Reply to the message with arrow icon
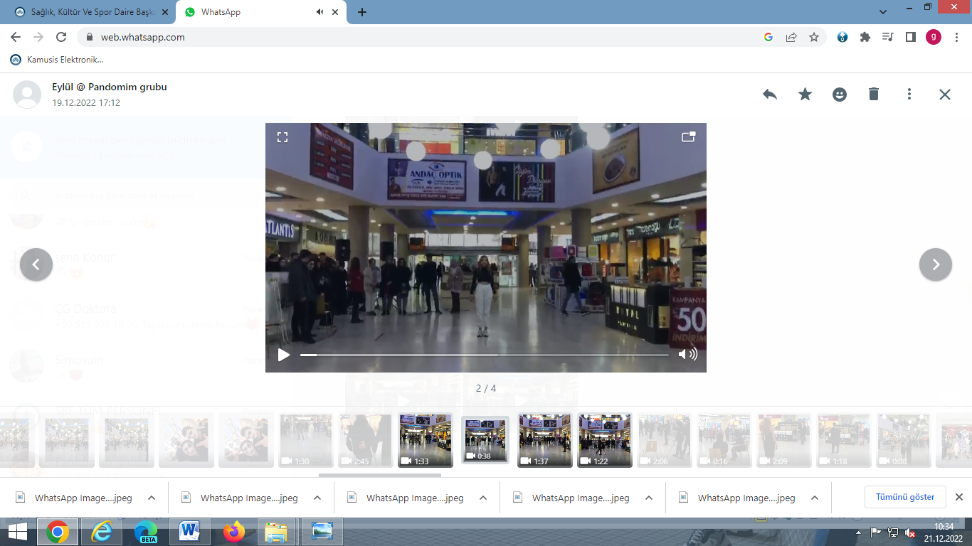972x546 pixels. click(769, 95)
